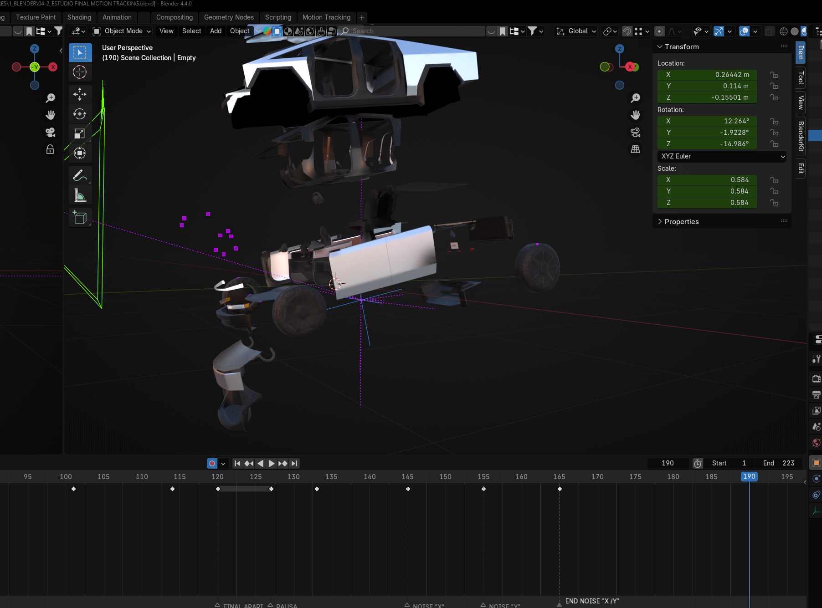Switch to the Geometry Nodes workspace tab
This screenshot has width=822, height=608.
coord(229,17)
